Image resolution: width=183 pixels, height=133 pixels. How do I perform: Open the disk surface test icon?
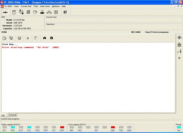pyautogui.click(x=42, y=12)
